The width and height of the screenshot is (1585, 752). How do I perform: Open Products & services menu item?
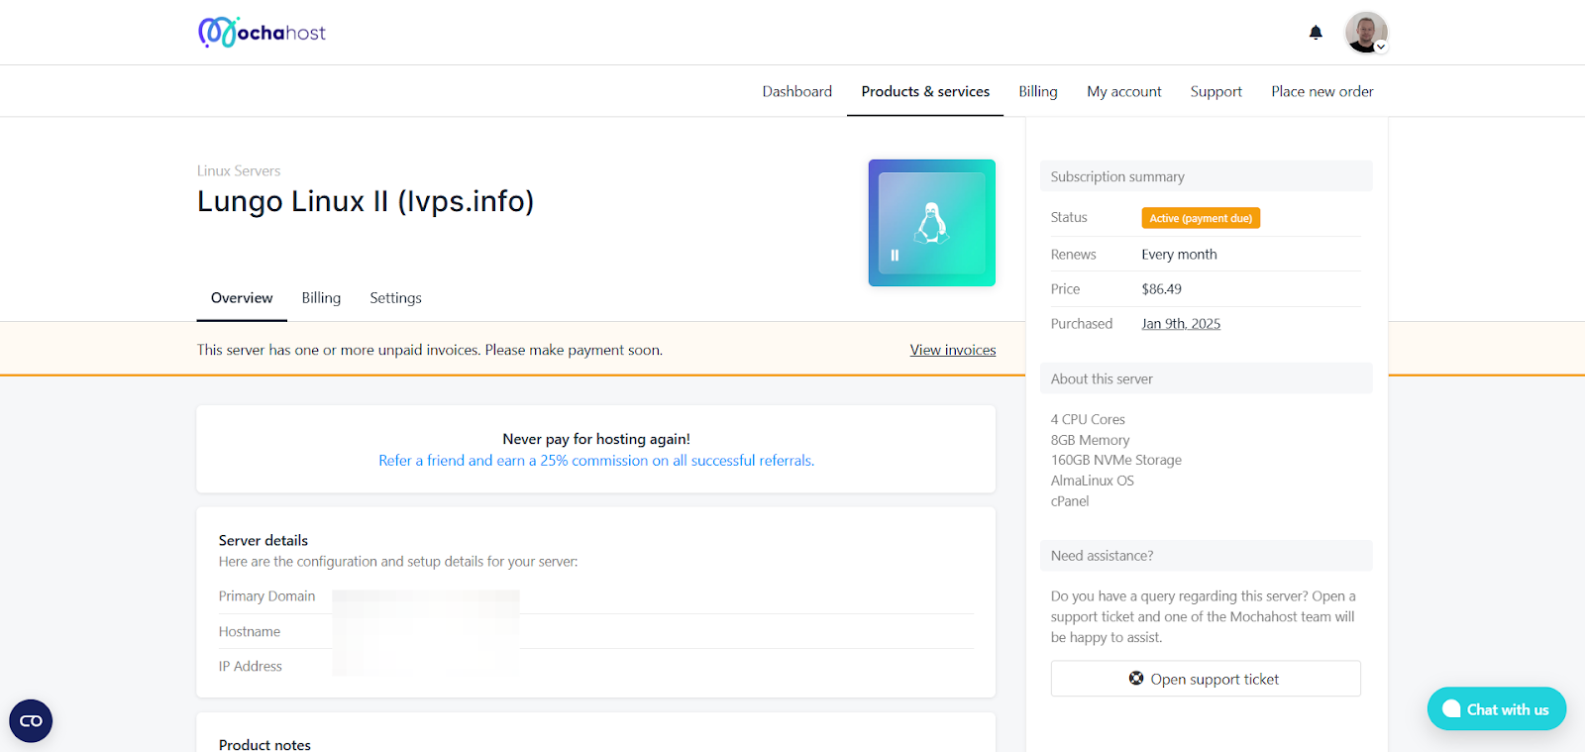point(925,91)
